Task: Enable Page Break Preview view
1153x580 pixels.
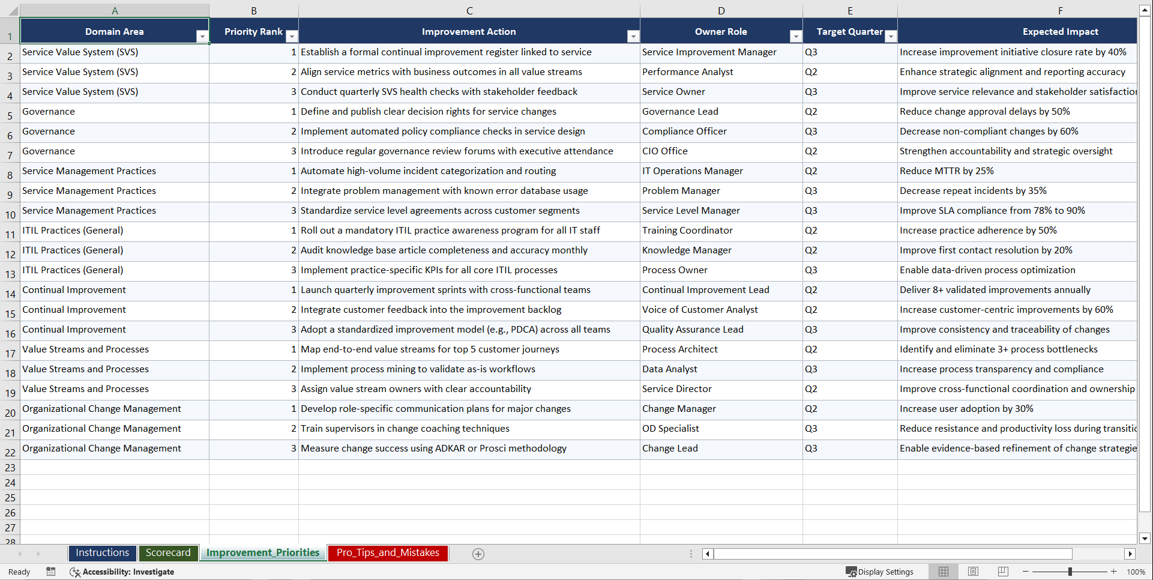Action: 1003,572
